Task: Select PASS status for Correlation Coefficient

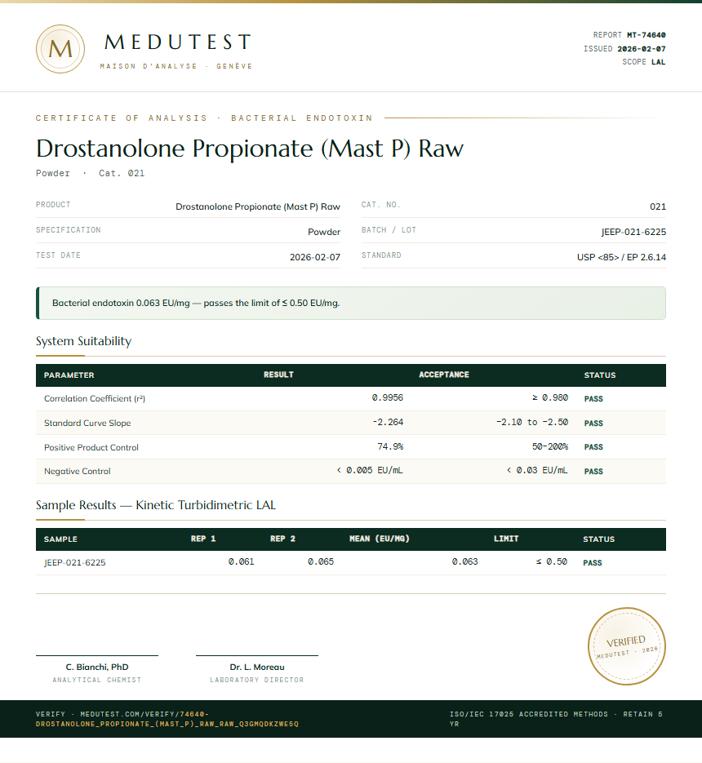Action: pyautogui.click(x=593, y=399)
